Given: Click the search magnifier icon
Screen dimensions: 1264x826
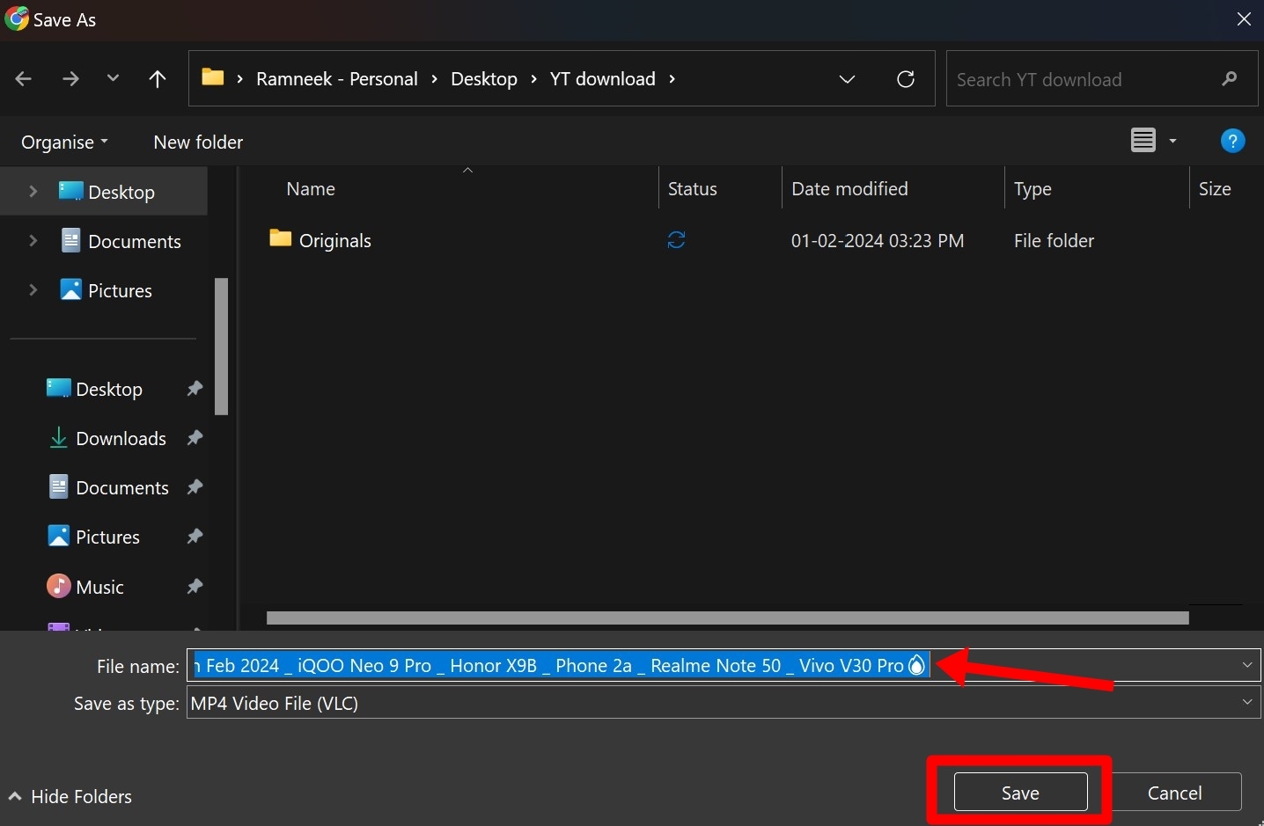Looking at the screenshot, I should click(1230, 79).
